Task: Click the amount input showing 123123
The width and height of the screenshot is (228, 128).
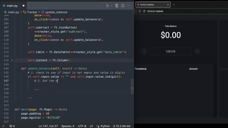Action: coord(171,51)
